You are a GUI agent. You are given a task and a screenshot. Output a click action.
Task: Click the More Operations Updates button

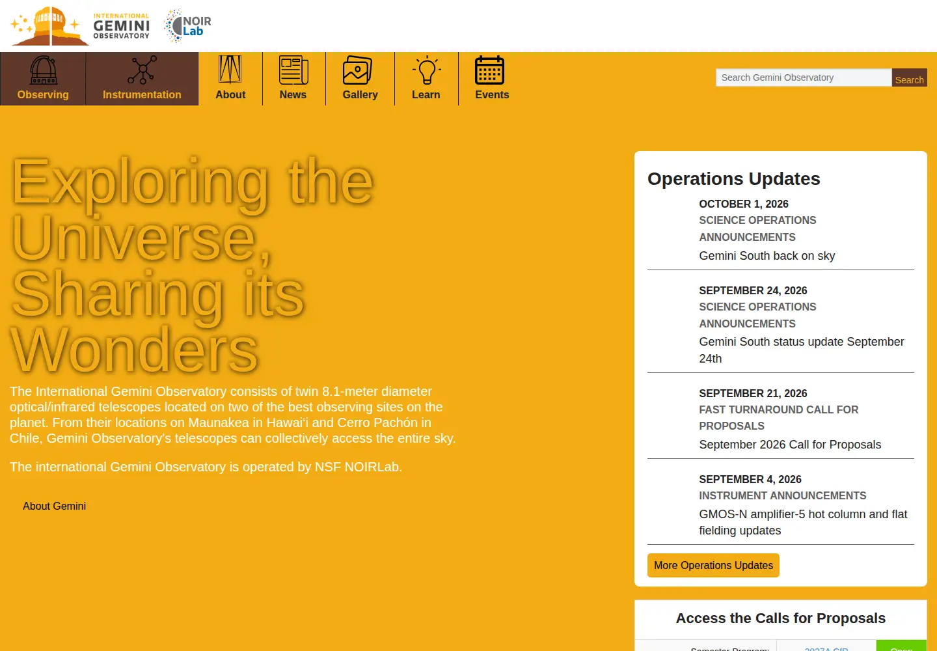coord(713,565)
